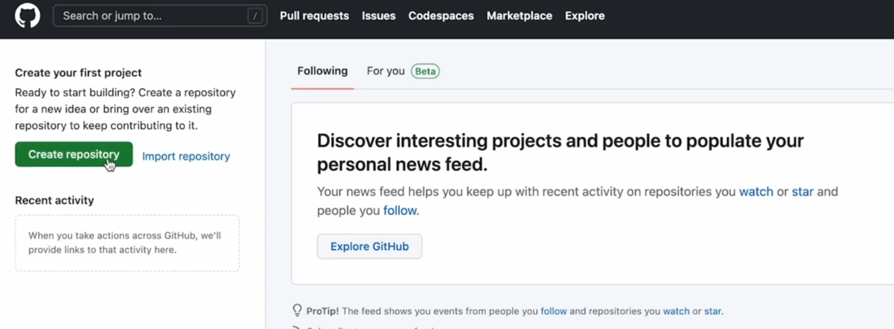
Task: Switch to the For you tab
Action: click(386, 71)
